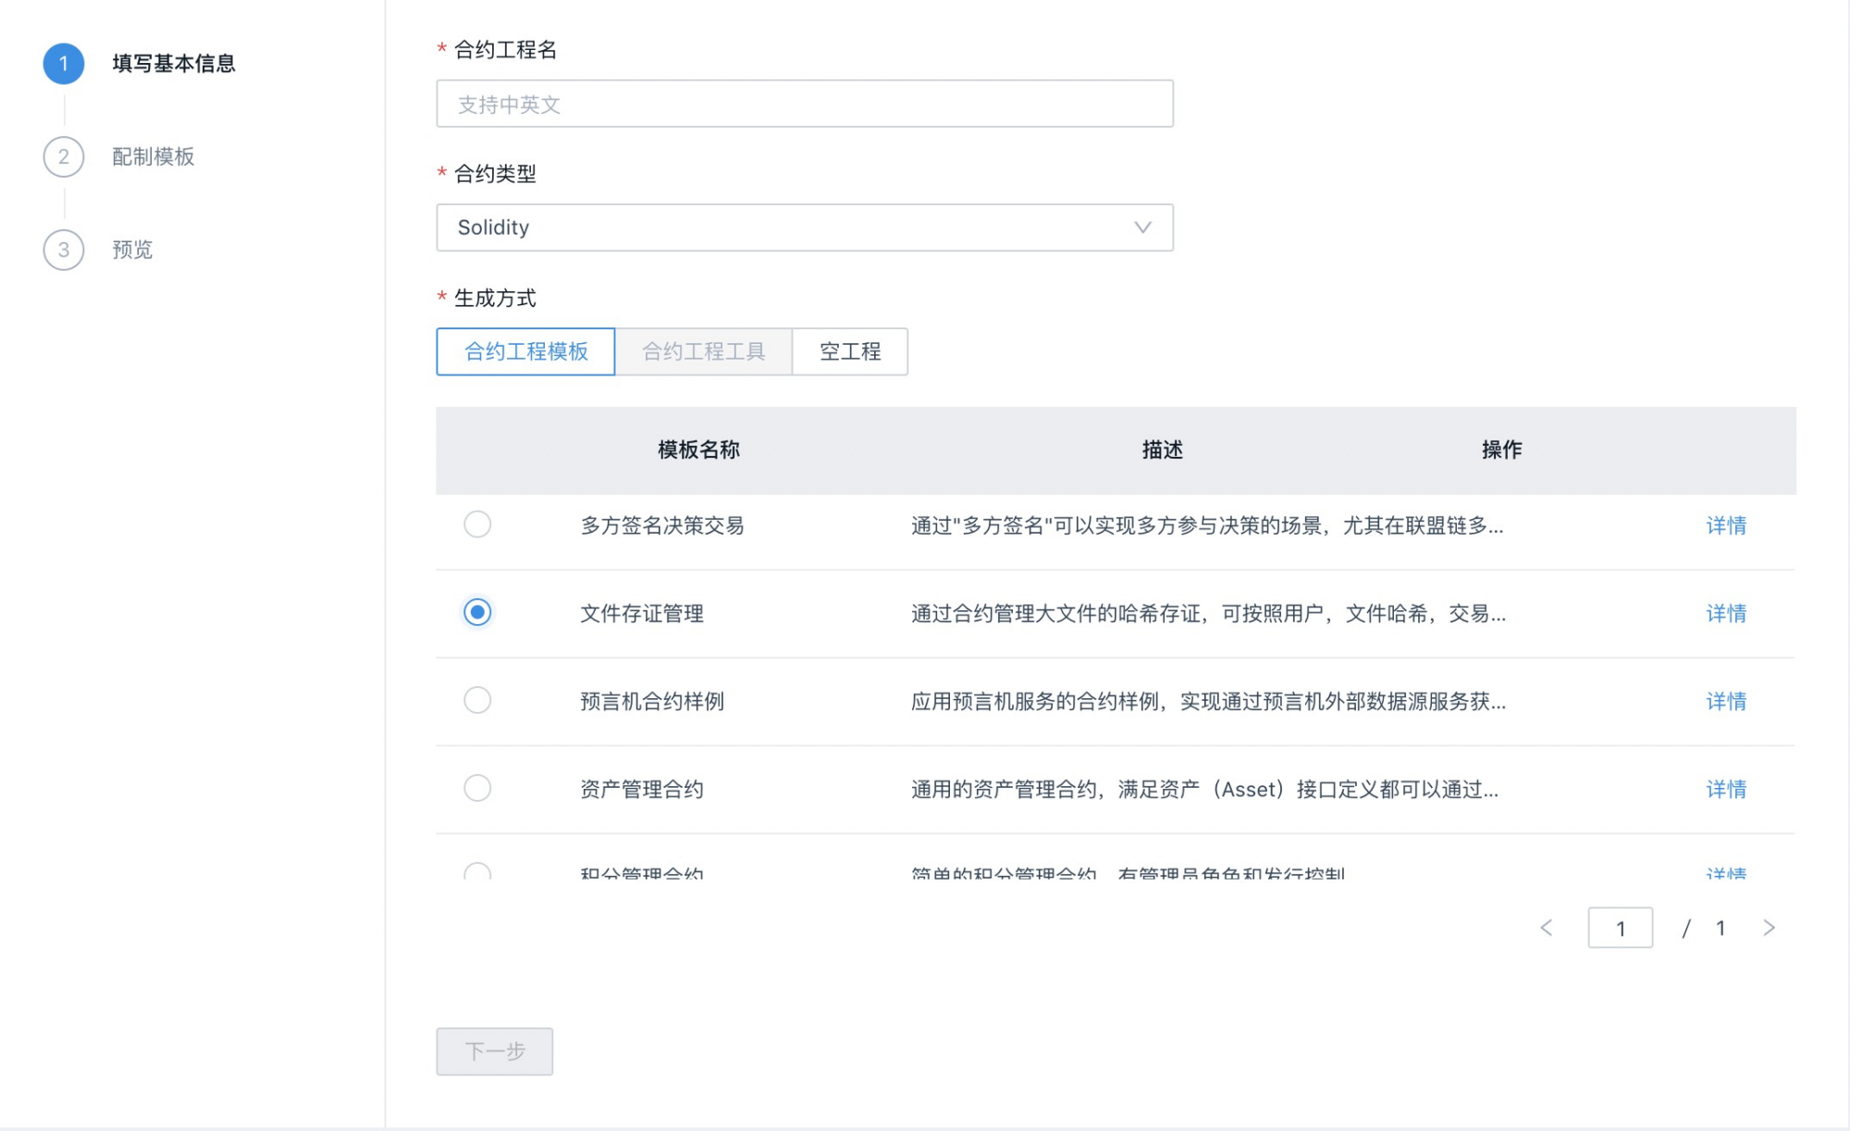Select the 多方签名决策交易 template radio button
Image resolution: width=1850 pixels, height=1131 pixels.
pos(477,524)
